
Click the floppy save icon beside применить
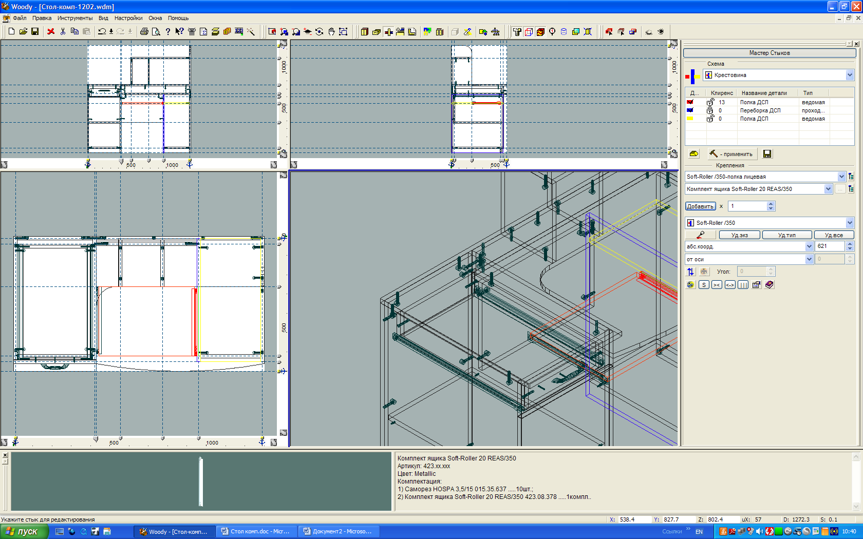click(x=767, y=153)
